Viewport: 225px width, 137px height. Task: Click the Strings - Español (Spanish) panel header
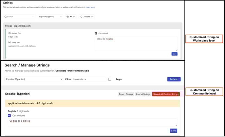pos(18,26)
